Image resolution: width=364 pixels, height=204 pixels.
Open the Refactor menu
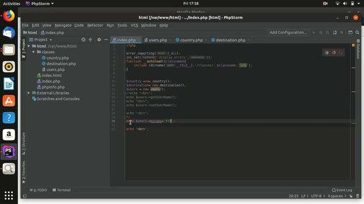[x=95, y=25]
